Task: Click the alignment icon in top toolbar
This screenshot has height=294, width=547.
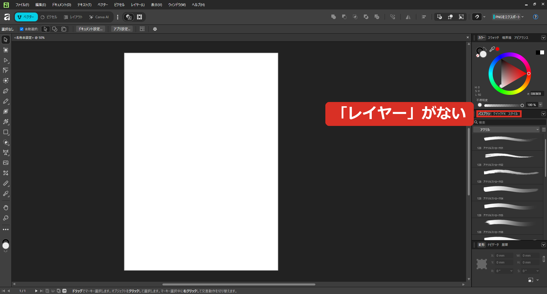Action: (424, 17)
